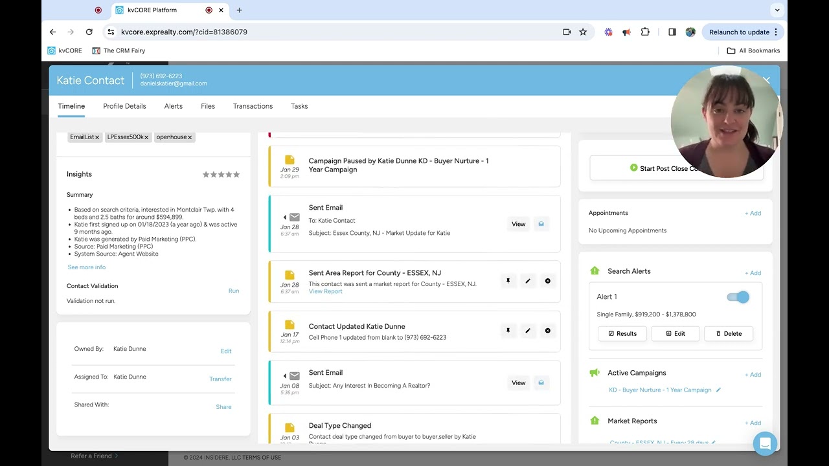Open View Report link
Viewport: 829px width, 466px height.
click(x=326, y=291)
